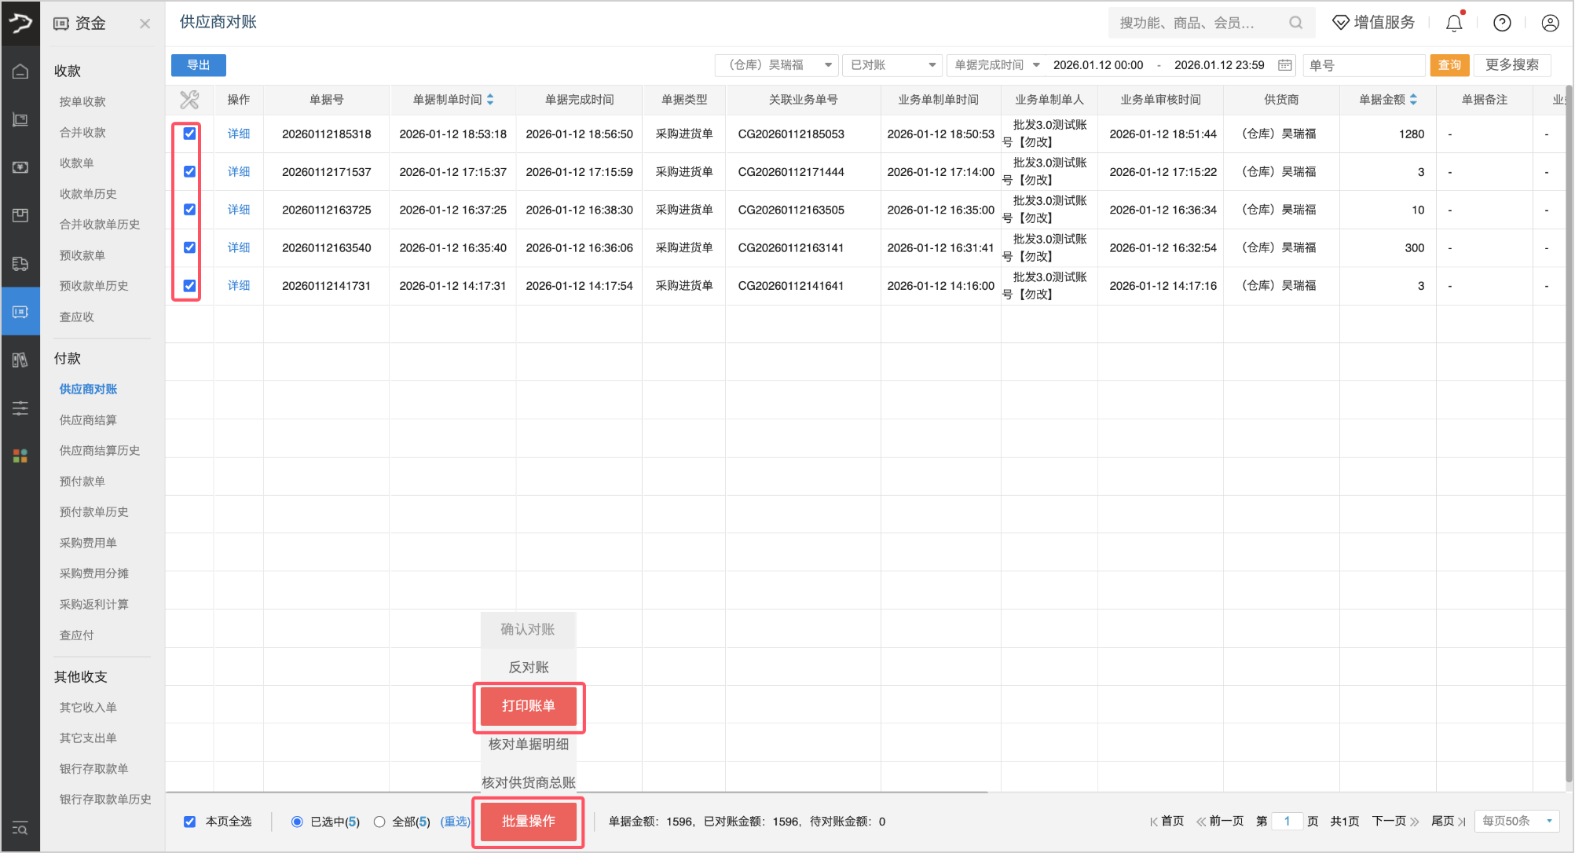Sort by 单据金额 column arrows
This screenshot has height=853, width=1575.
tap(1413, 100)
